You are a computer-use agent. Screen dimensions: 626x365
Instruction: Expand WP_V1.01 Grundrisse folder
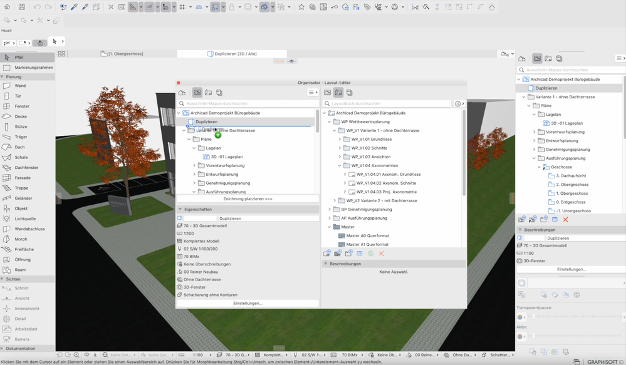pyautogui.click(x=340, y=140)
